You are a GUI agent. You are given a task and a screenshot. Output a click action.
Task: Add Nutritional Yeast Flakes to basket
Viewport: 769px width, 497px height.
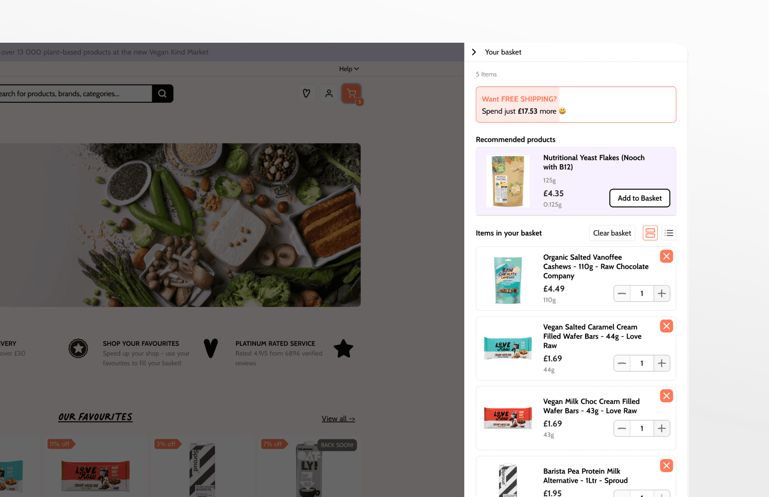point(639,198)
